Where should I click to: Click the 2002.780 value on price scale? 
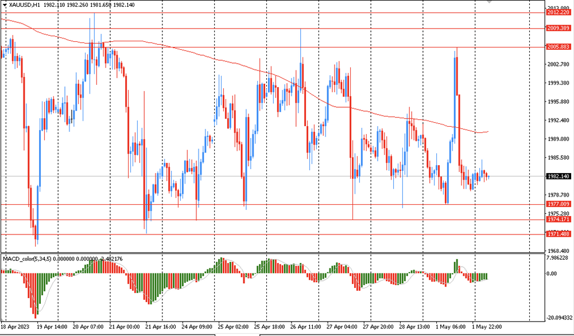click(x=559, y=64)
